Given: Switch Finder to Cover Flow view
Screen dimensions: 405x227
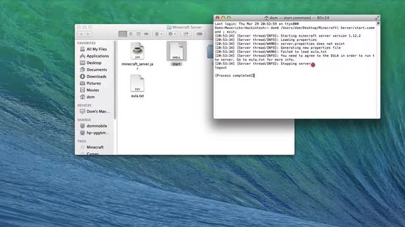Looking at the screenshot, I should (146, 34).
